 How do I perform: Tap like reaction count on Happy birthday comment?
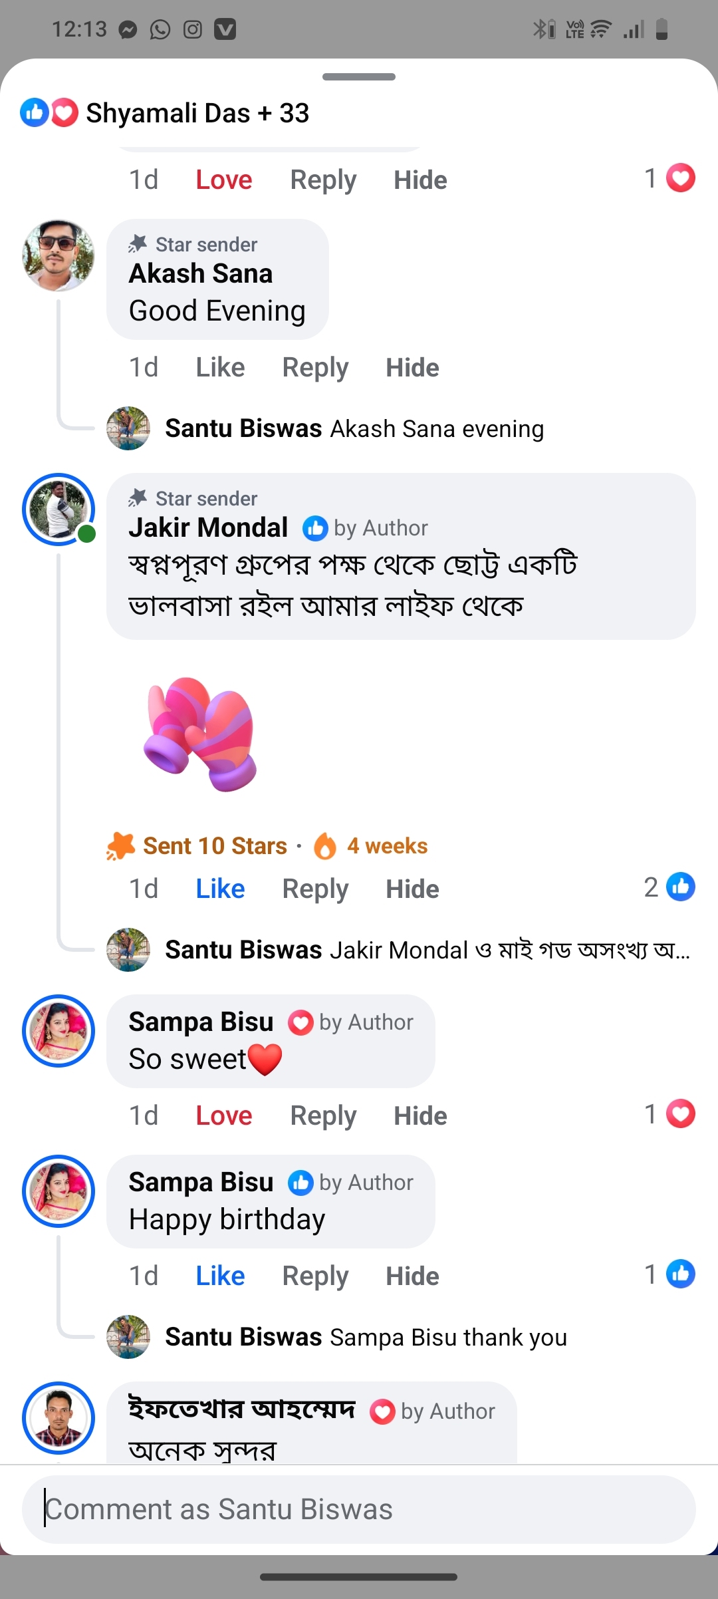pos(669,1274)
